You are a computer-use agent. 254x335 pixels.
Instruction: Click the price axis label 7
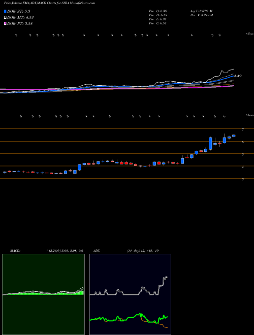coord(243,129)
